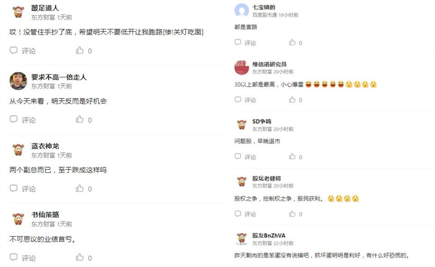Open username 股友BnZhVA profile
The height and width of the screenshot is (267, 435).
pyautogui.click(x=268, y=235)
